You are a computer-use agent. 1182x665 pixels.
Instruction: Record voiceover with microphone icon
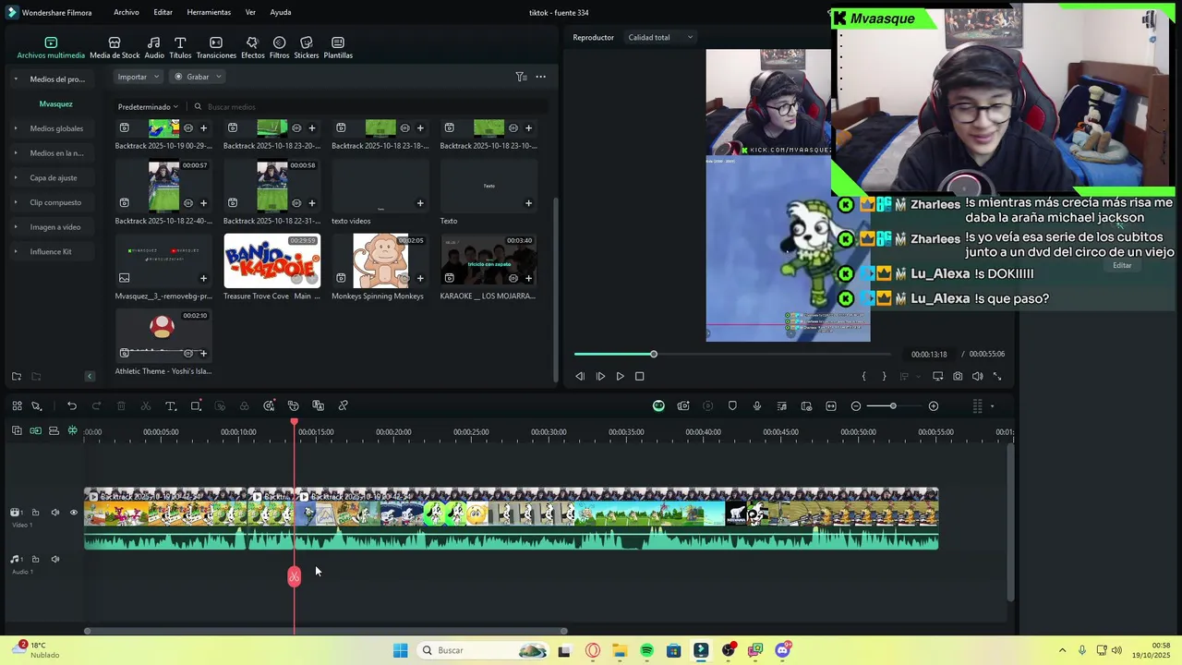(757, 406)
